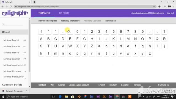
Task: Open Microsoft Store from taskbar
Action: (73, 97)
